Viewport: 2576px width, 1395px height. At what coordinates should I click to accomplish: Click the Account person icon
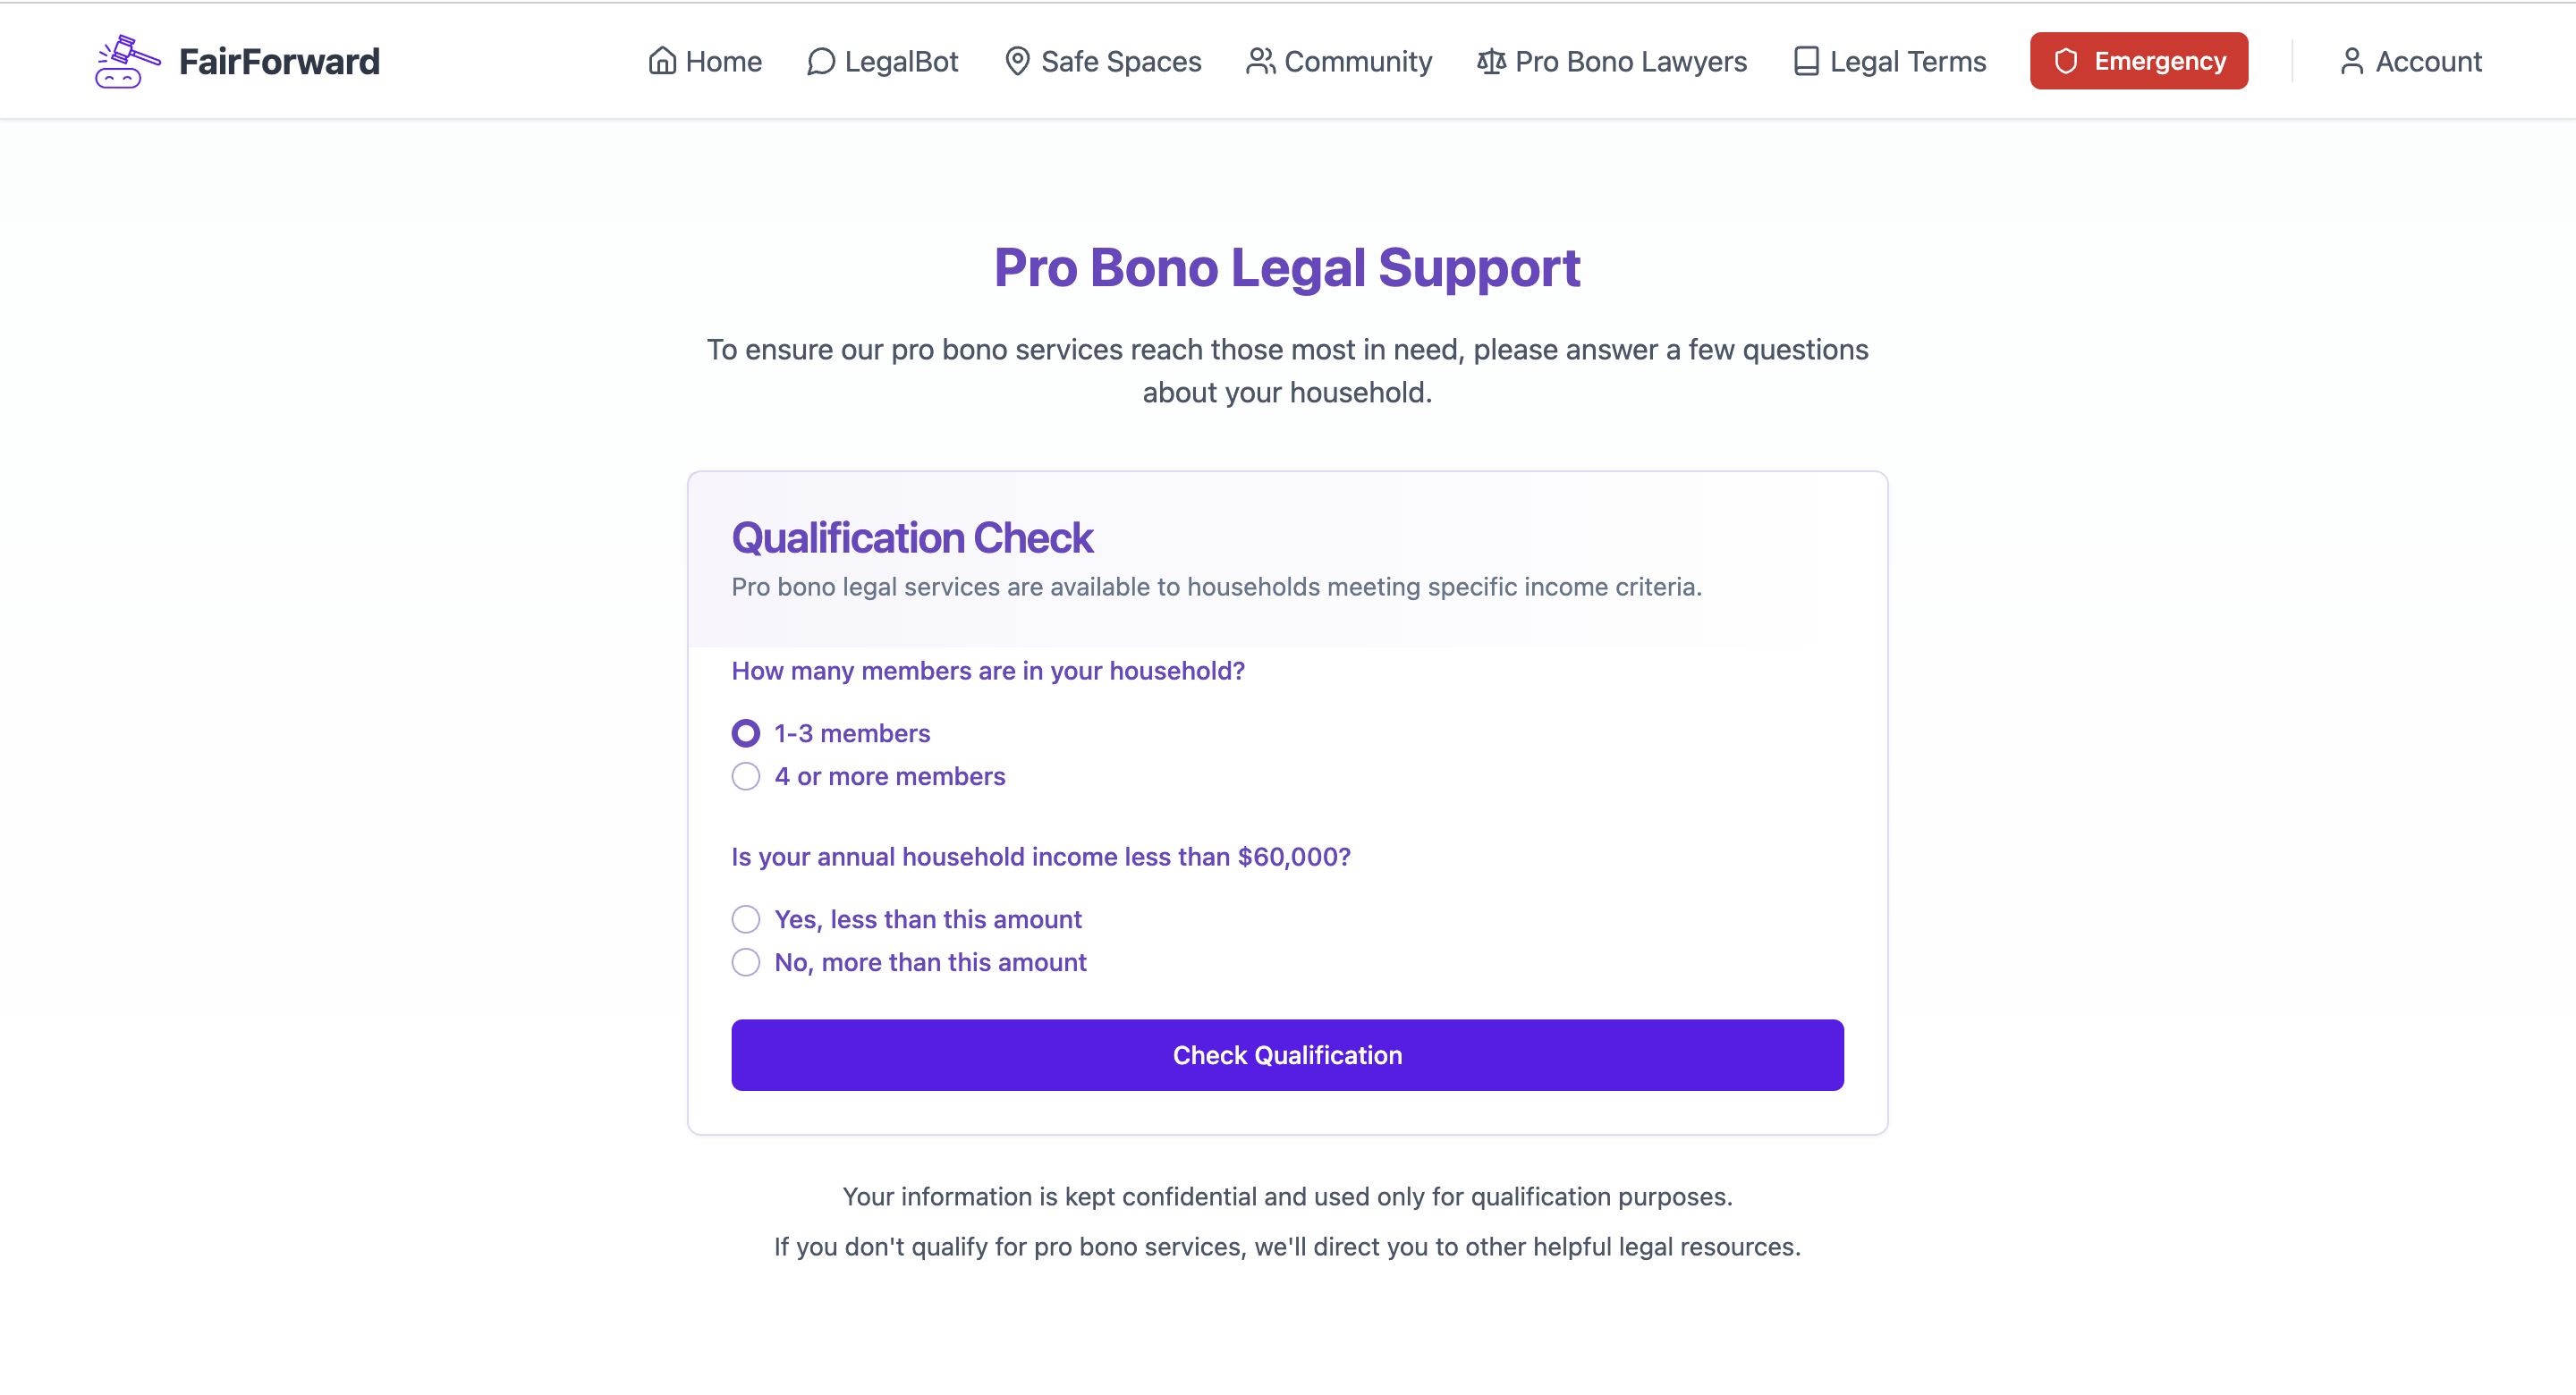click(x=2352, y=61)
